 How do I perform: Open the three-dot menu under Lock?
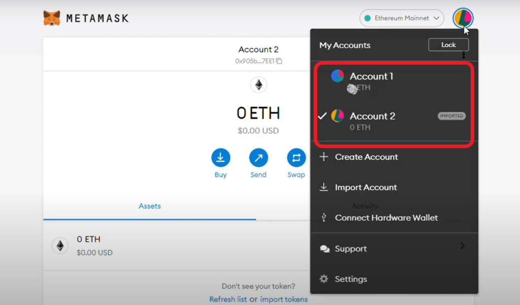pos(463,55)
